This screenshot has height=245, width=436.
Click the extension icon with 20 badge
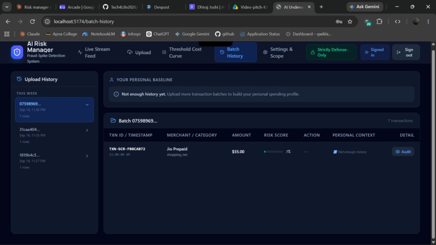368,22
